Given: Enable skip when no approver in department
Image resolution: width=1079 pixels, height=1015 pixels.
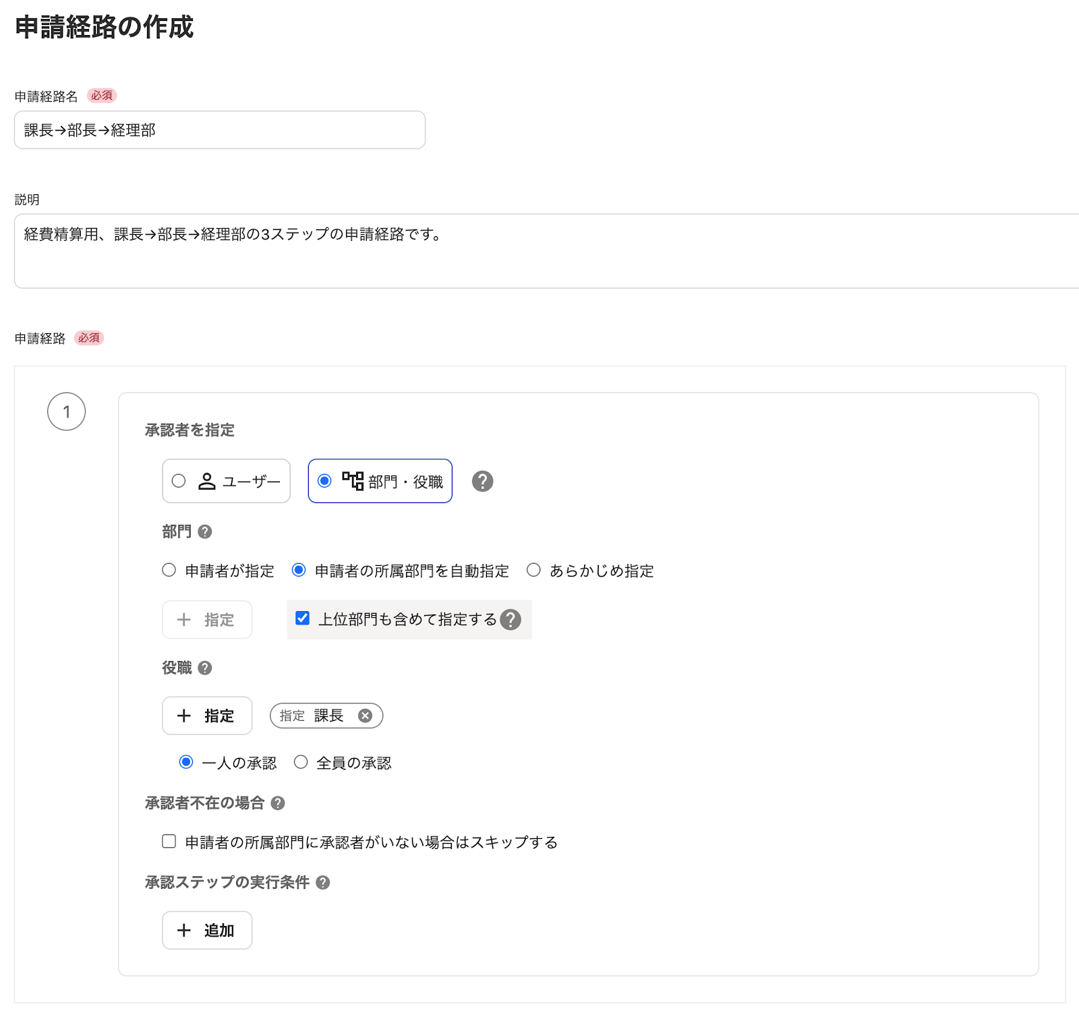Looking at the screenshot, I should (169, 841).
